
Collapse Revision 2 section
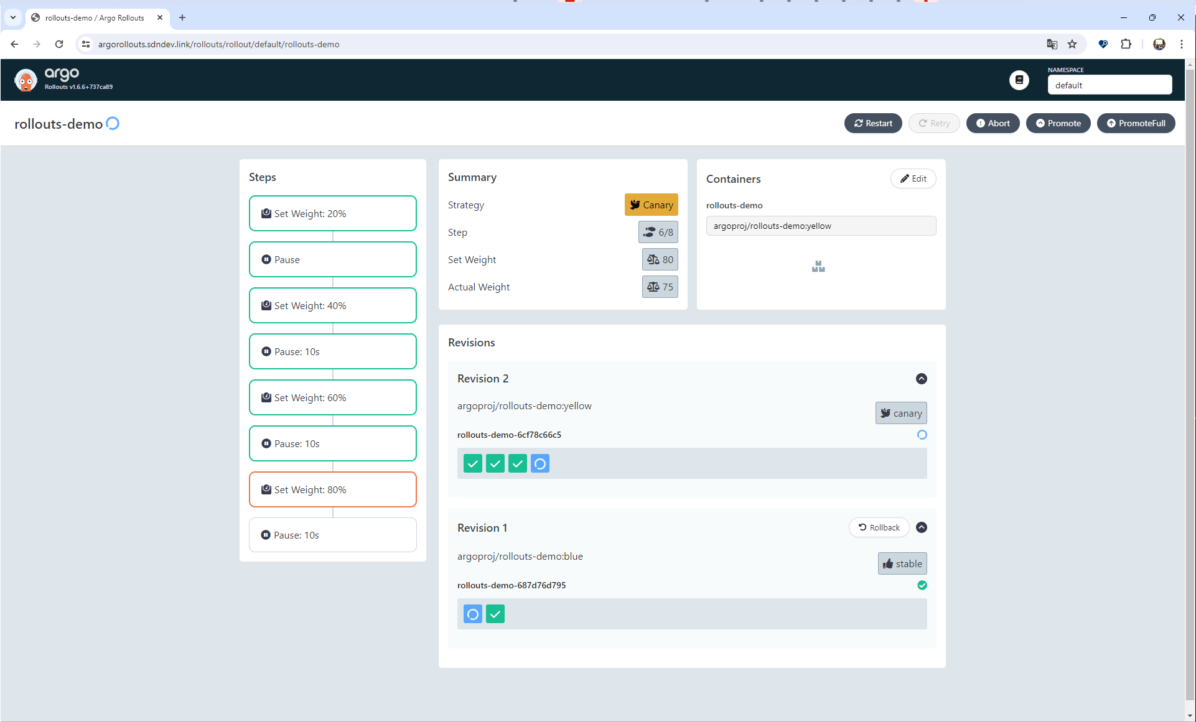coord(922,379)
